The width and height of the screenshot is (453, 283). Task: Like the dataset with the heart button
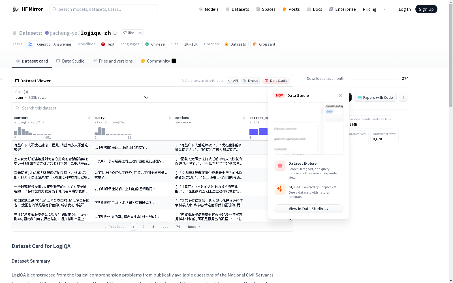coord(129,33)
